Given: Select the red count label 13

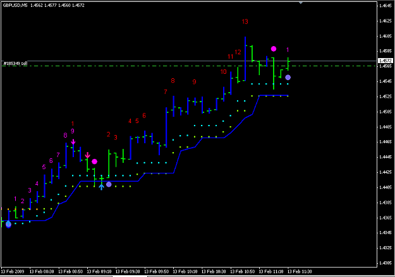Looking at the screenshot, I should click(245, 22).
